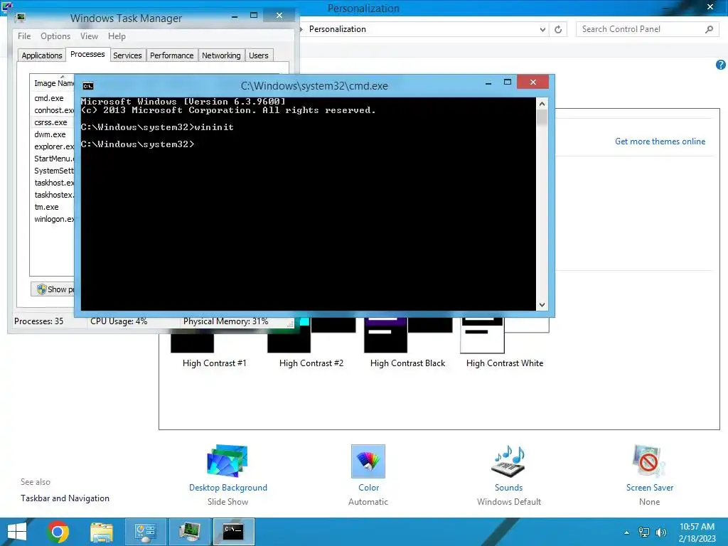The image size is (728, 546).
Task: Switch to the Services tab
Action: [127, 55]
